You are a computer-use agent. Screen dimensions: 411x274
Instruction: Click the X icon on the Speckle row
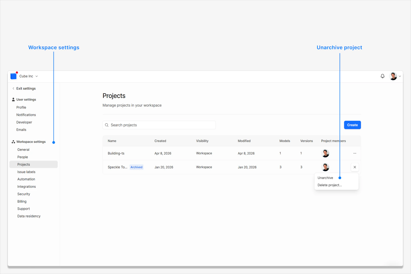(355, 167)
